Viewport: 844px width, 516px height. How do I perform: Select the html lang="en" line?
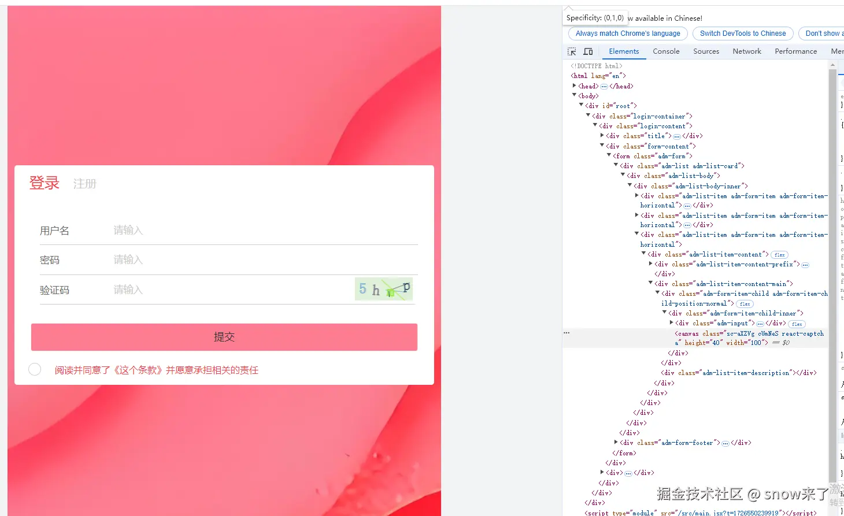pyautogui.click(x=598, y=76)
